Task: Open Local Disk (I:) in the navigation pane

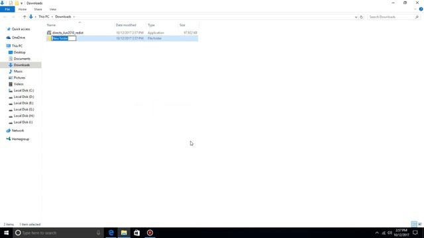Action: point(23,122)
